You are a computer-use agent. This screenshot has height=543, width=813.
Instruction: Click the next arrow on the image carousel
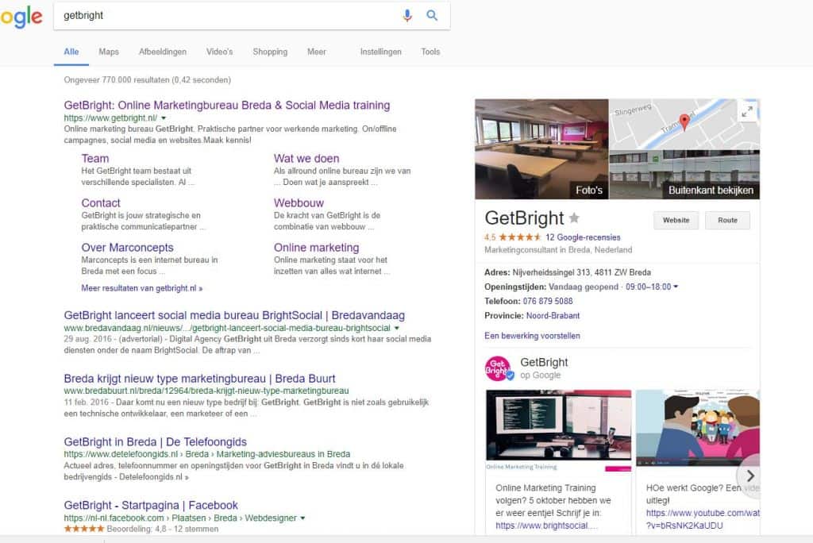click(749, 476)
